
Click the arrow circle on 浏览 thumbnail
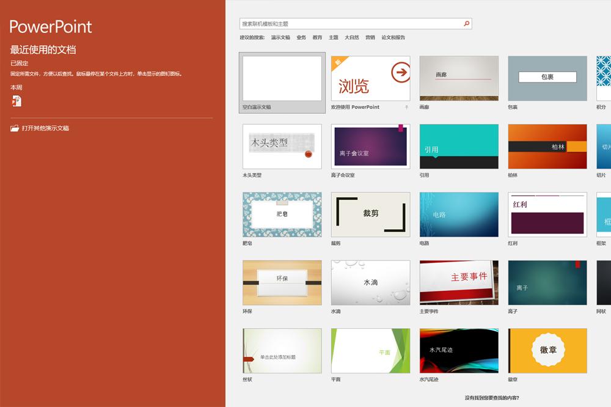[400, 72]
